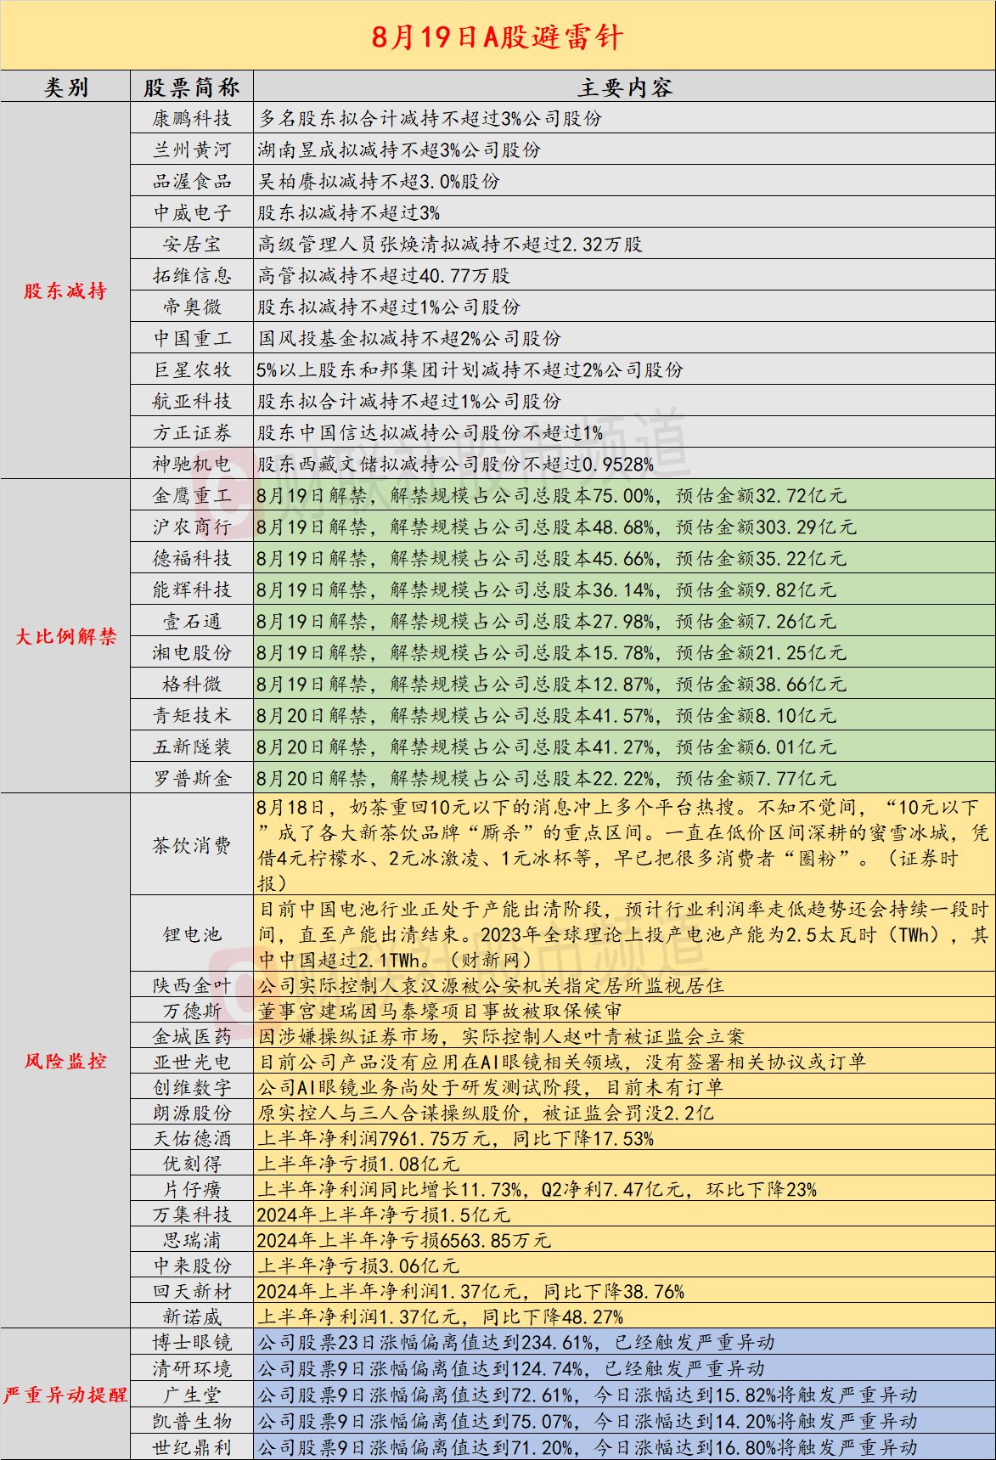The height and width of the screenshot is (1460, 996).
Task: Click content "湖南昱成拟减持不超3%公司股份"
Action: pyautogui.click(x=399, y=149)
